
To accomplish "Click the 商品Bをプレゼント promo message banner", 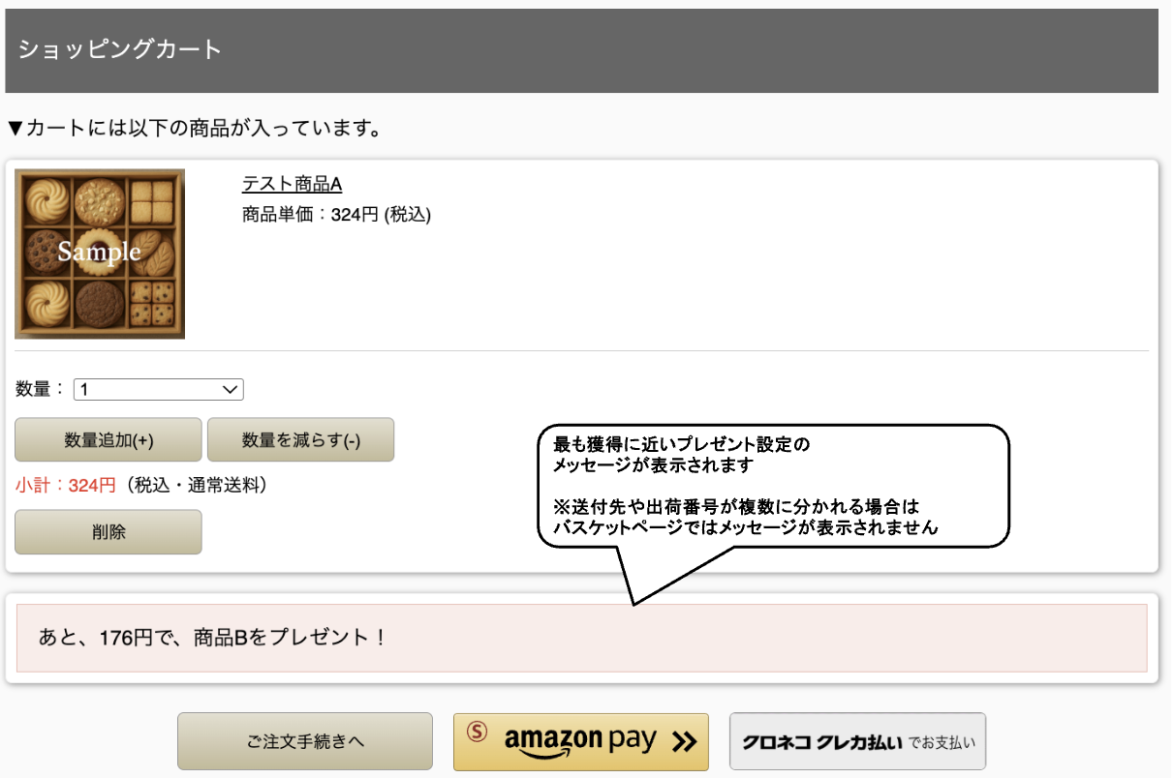I will [x=581, y=638].
